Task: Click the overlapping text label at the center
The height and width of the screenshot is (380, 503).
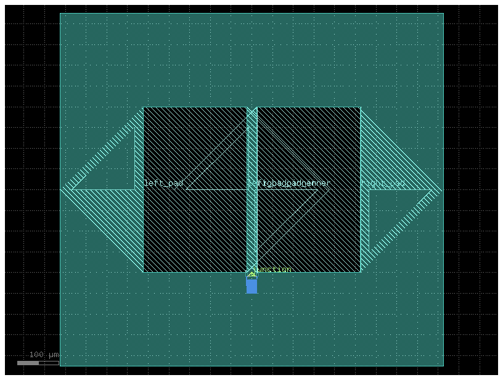Action: tap(290, 183)
